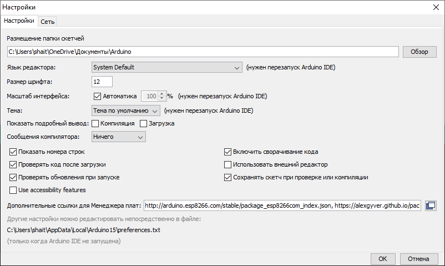Uncheck Сохранять скетч при проверке или компиляции

(227, 177)
